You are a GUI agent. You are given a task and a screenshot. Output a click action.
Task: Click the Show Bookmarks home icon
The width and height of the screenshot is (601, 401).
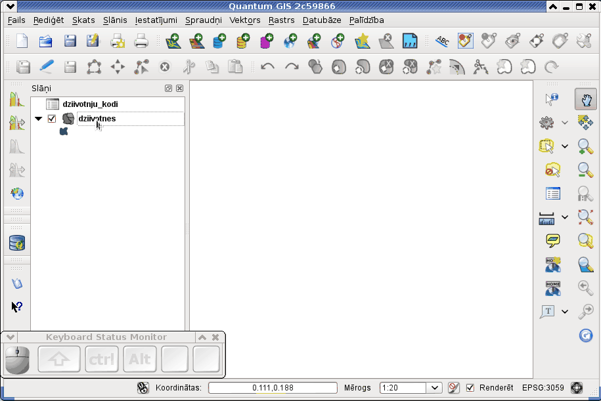[552, 288]
